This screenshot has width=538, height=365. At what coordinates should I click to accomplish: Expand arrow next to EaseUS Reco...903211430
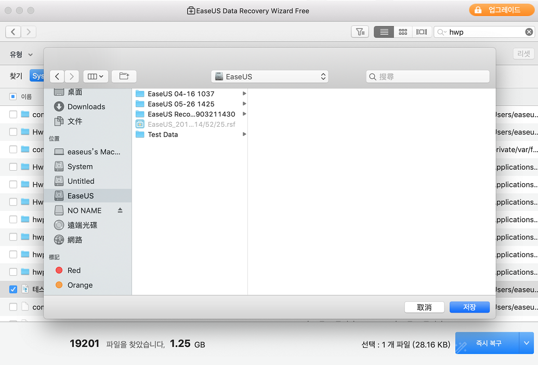click(244, 114)
